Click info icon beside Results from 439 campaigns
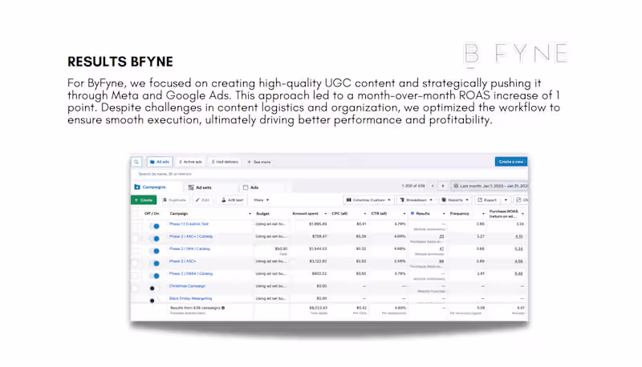The image size is (642, 367). click(223, 308)
